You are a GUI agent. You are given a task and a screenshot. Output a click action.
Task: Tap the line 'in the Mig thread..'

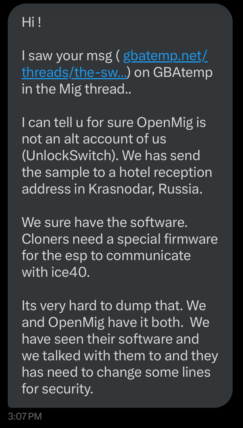(76, 89)
